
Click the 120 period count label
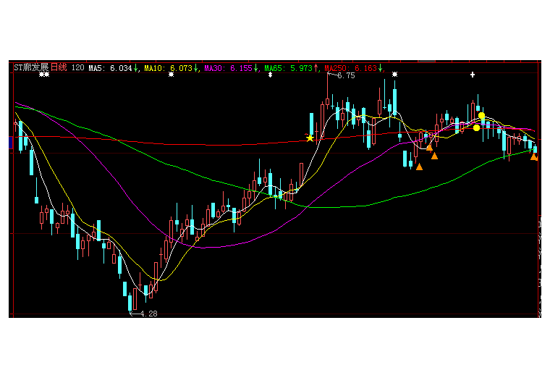(77, 67)
